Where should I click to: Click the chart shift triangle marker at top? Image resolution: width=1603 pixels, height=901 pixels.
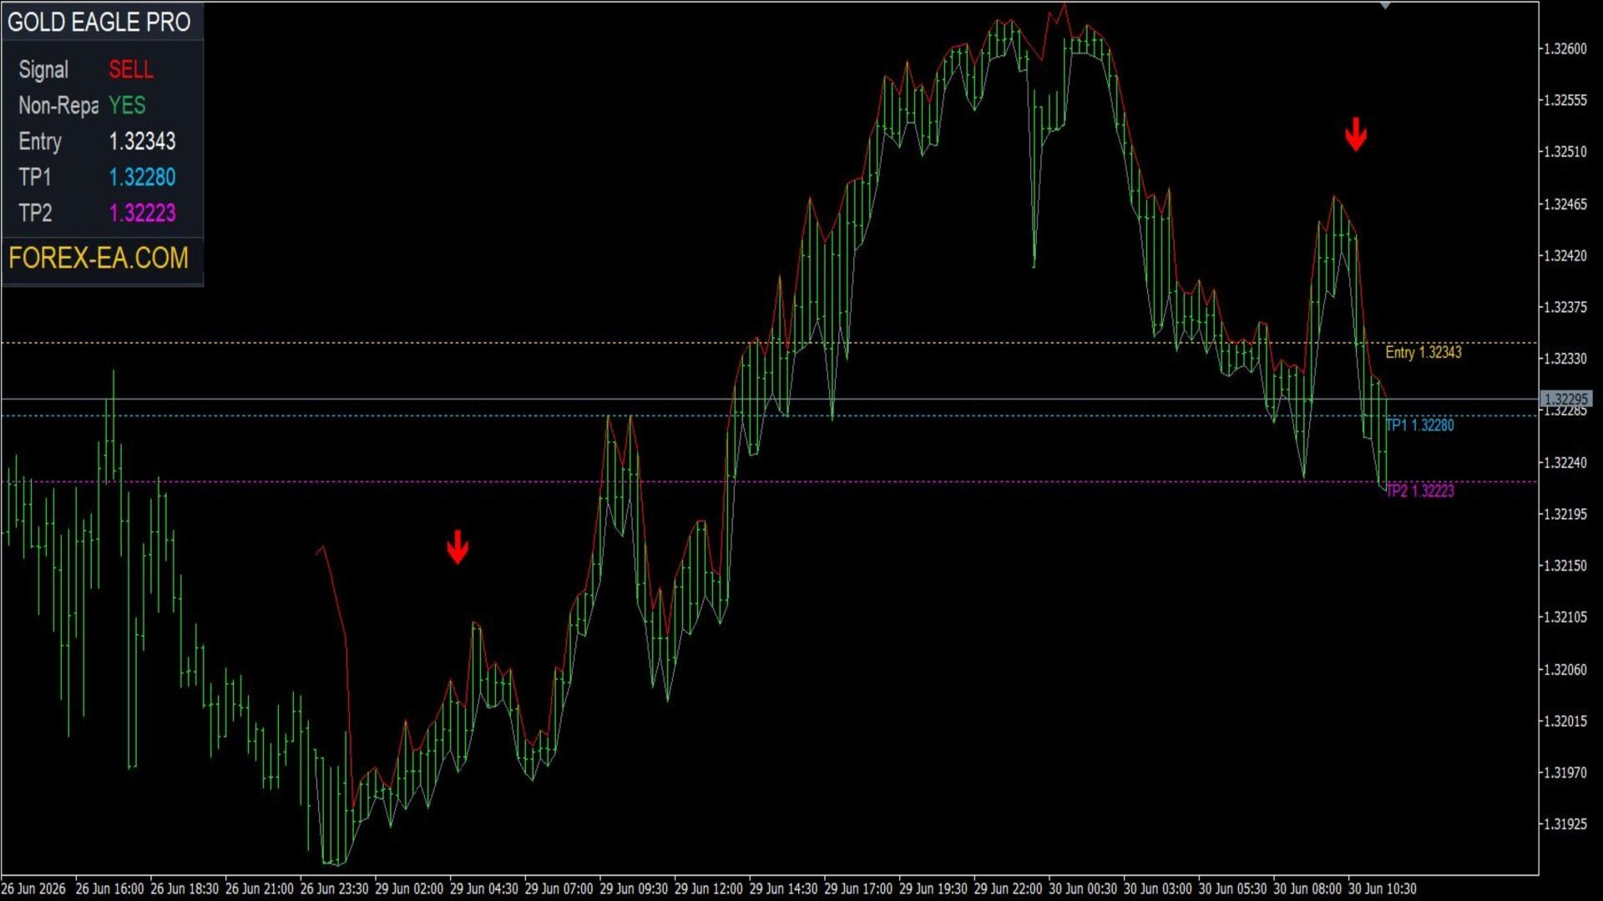click(x=1385, y=6)
